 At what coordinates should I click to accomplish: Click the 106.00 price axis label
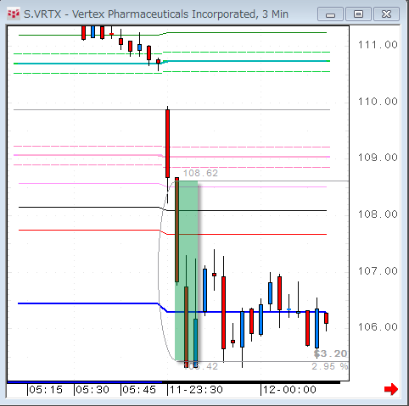tap(378, 327)
